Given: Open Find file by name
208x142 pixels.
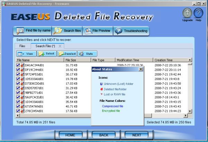Looking at the screenshot, I should (x=32, y=31).
